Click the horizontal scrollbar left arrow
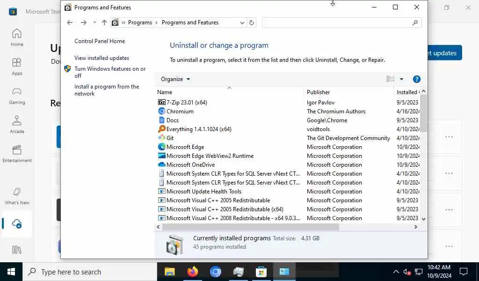 click(158, 227)
